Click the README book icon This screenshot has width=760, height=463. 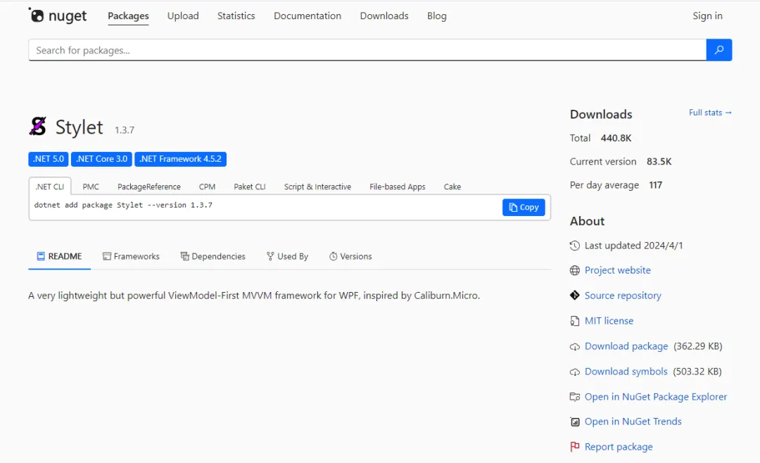coord(42,256)
